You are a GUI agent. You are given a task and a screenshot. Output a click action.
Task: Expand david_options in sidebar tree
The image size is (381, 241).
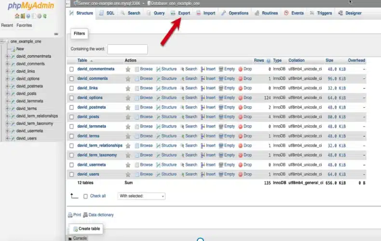point(7,79)
